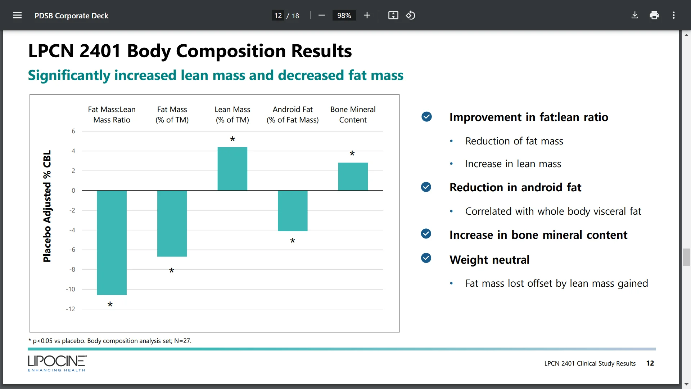691x389 pixels.
Task: Click the Android Fat (% of Fat Mass) label
Action: (x=293, y=115)
